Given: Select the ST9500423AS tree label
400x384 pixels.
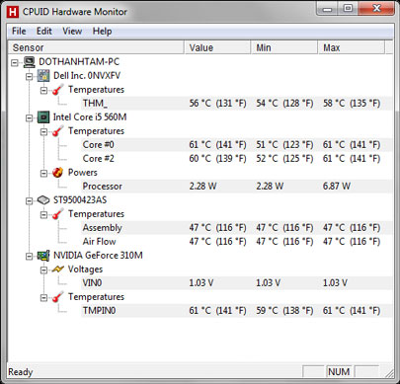Looking at the screenshot, I should (x=80, y=200).
